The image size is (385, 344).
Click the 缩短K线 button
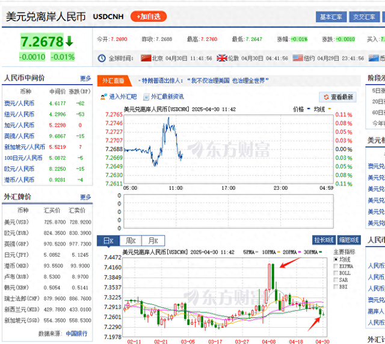coord(349,240)
